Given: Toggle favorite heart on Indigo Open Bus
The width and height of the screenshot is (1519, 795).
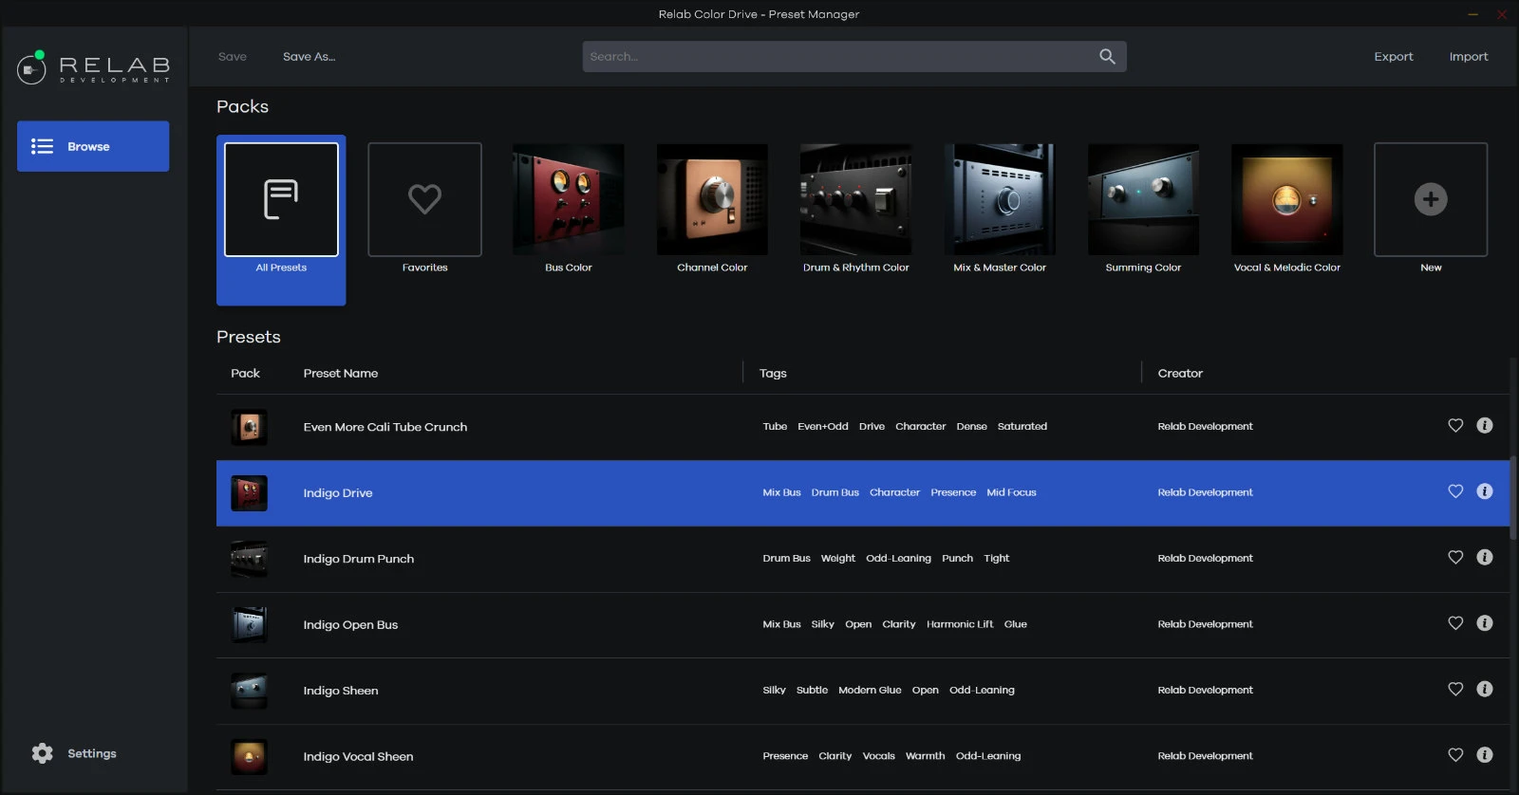Looking at the screenshot, I should (1455, 623).
